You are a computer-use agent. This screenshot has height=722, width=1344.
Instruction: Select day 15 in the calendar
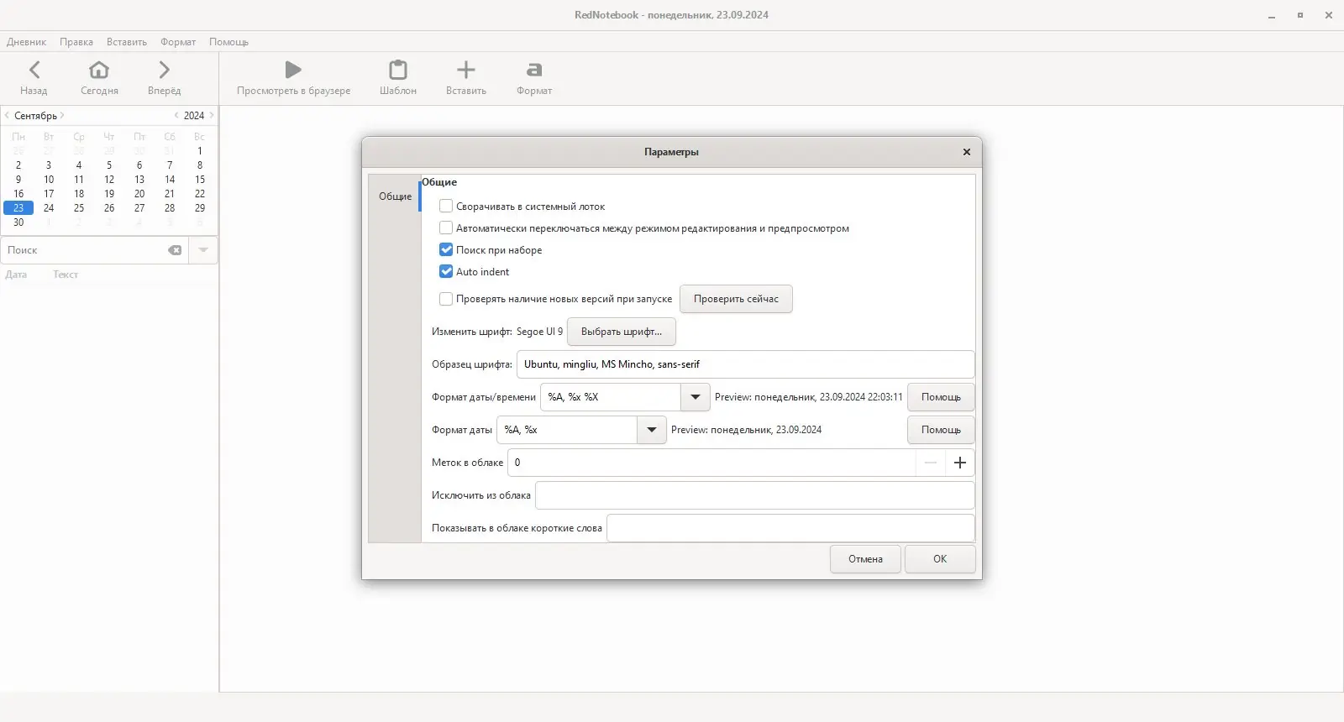[x=200, y=180]
